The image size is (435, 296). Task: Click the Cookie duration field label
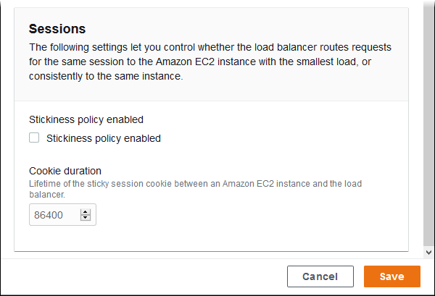click(65, 171)
